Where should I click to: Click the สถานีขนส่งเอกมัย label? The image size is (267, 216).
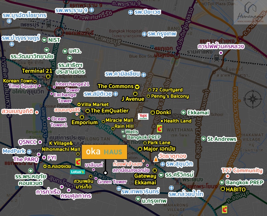(x=131, y=170)
